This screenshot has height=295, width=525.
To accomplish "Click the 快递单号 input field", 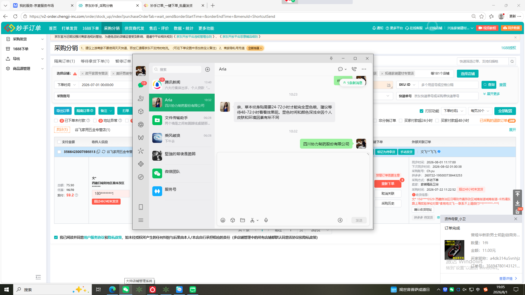I will [445, 96].
